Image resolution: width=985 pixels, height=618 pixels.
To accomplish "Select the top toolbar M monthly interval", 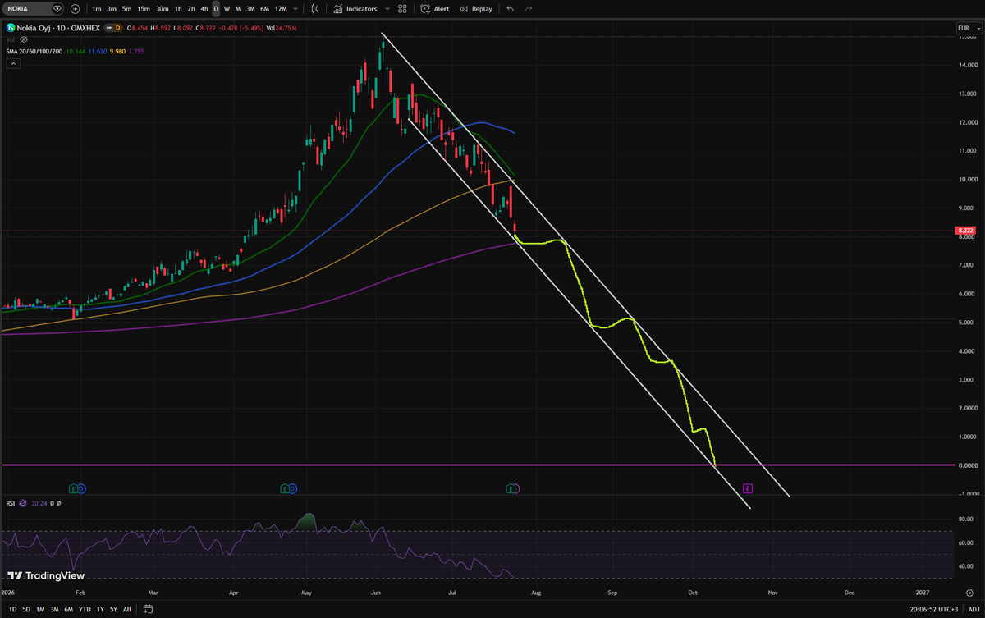I will pos(238,9).
